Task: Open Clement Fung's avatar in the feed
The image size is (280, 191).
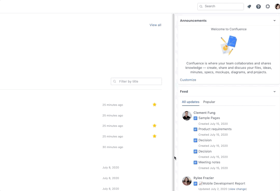Action: 187,115
